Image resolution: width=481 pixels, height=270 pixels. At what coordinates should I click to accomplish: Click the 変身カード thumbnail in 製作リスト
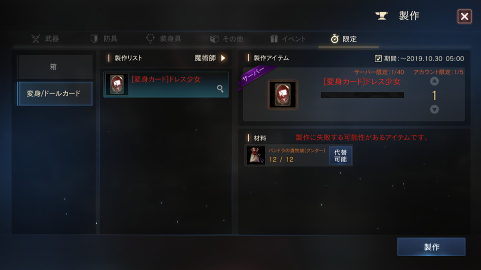pos(117,84)
